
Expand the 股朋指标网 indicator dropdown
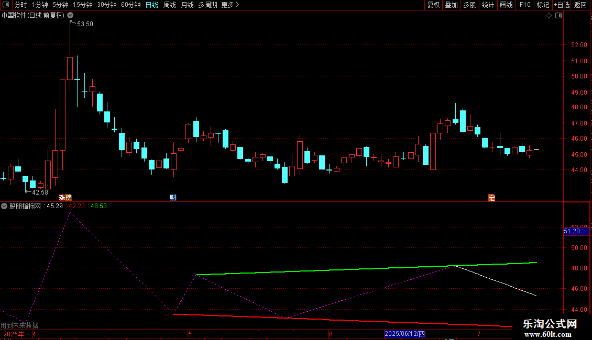click(x=4, y=206)
